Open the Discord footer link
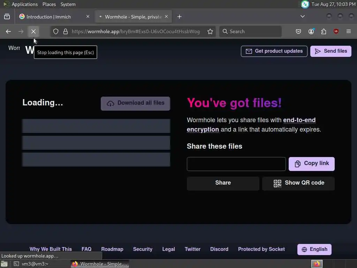 point(219,249)
